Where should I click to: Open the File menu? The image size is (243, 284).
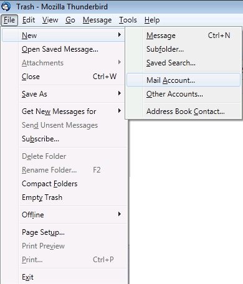coord(9,20)
